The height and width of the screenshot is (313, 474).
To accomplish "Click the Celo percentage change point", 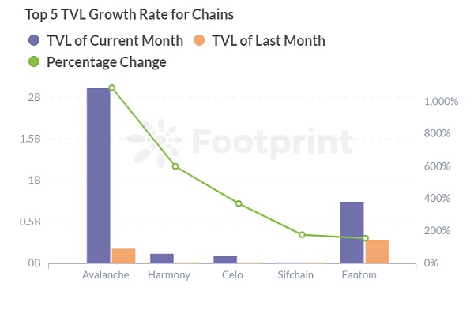I will pos(239,203).
